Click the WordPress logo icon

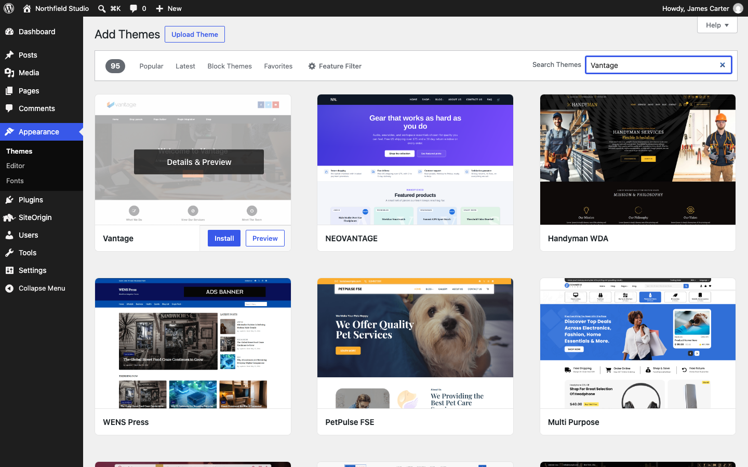(9, 8)
